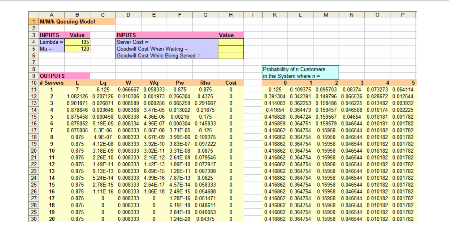This screenshot has width=449, height=229.
Task: Select the probability value 0.391304
Action: [275, 96]
